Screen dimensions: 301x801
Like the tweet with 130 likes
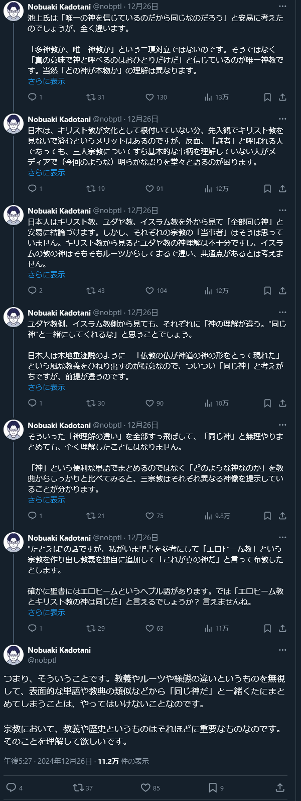point(149,97)
